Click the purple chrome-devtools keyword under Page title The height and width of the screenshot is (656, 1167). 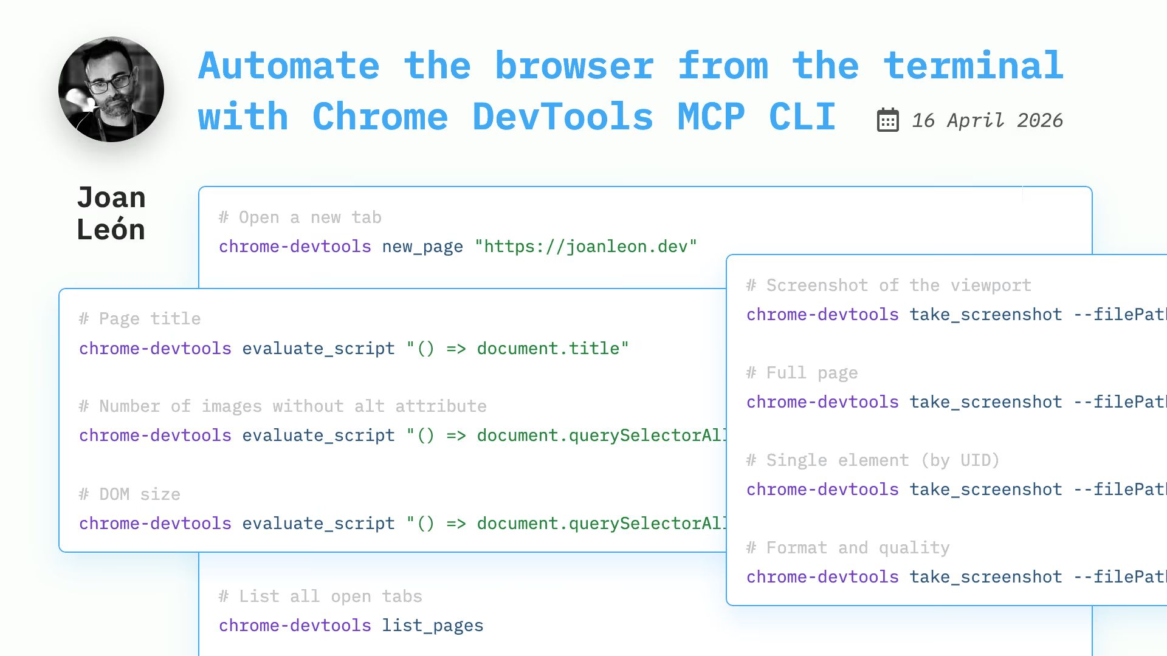tap(154, 348)
